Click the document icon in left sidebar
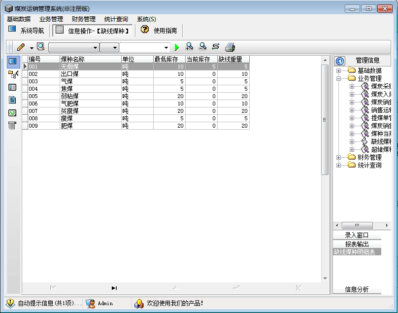This screenshot has width=398, height=313. tap(13, 100)
